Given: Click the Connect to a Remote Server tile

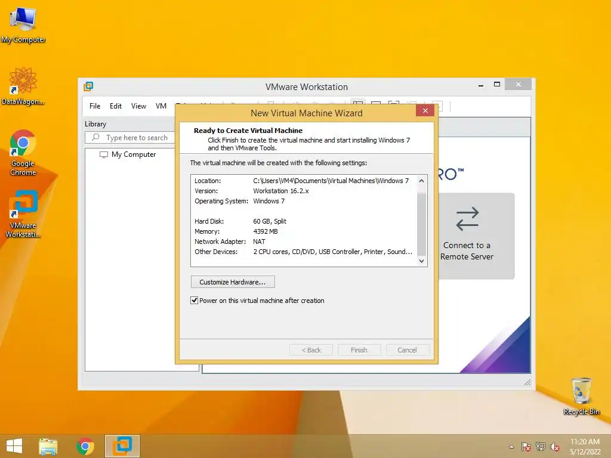Looking at the screenshot, I should [x=476, y=236].
